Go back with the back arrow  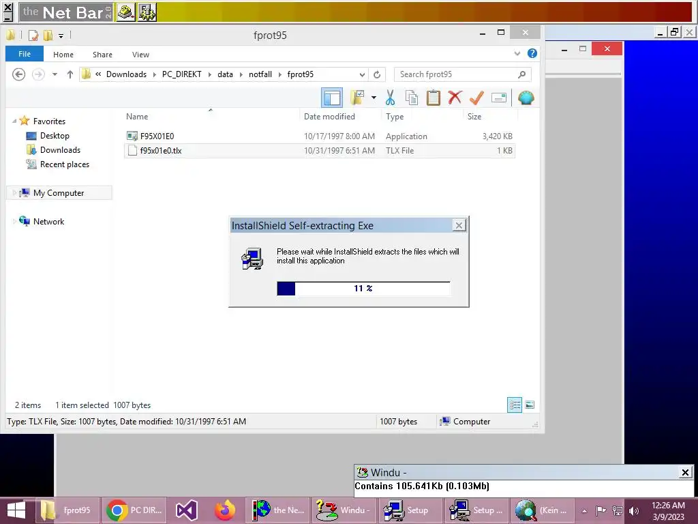pos(18,74)
